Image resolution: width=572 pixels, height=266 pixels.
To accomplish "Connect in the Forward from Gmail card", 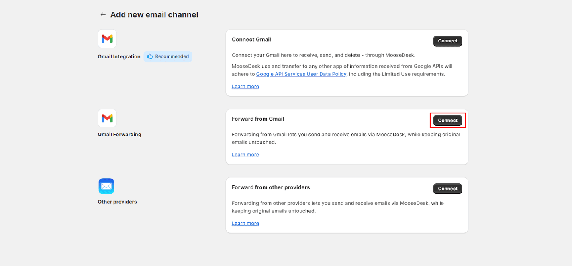I will (447, 120).
